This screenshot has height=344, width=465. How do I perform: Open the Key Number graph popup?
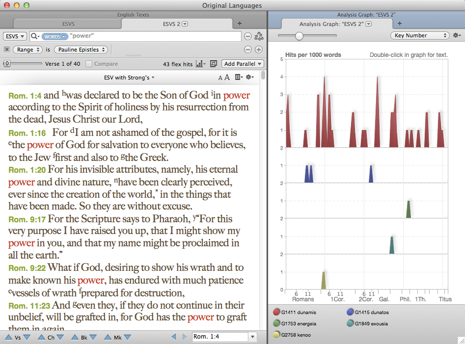click(420, 35)
